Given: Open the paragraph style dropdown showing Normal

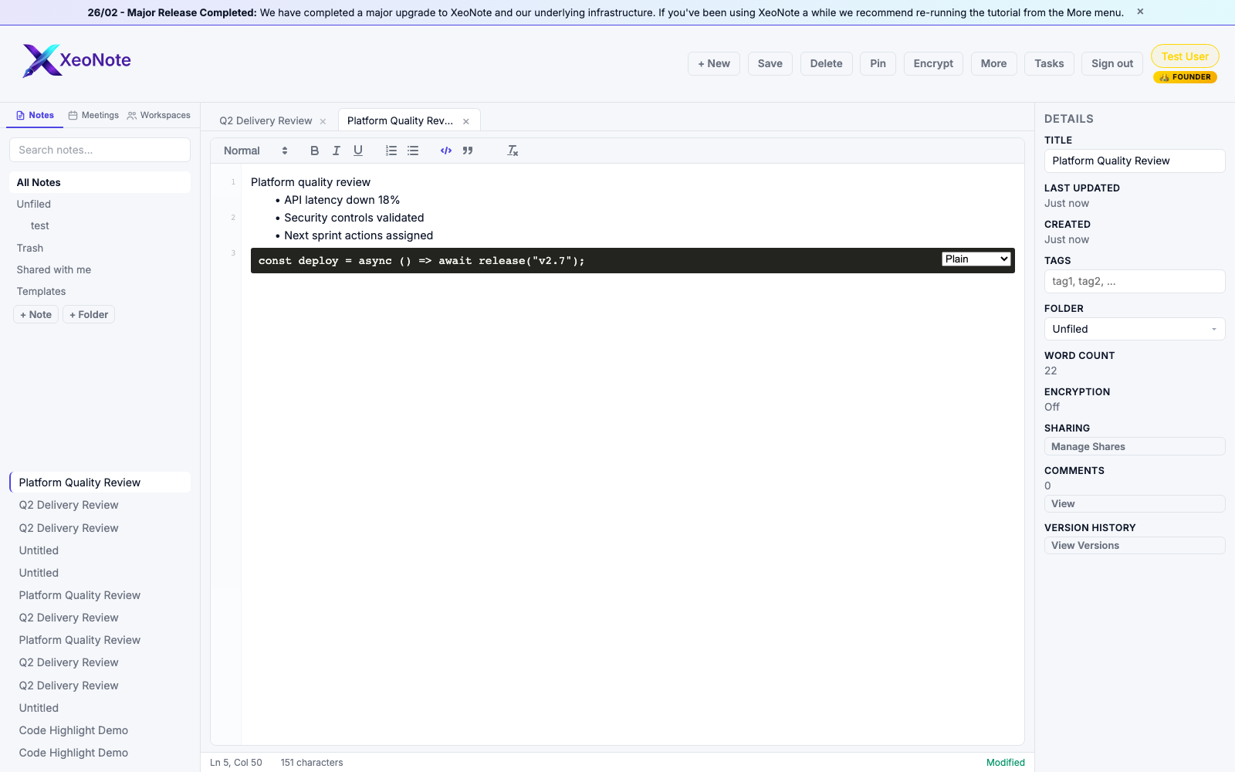Looking at the screenshot, I should (x=253, y=151).
